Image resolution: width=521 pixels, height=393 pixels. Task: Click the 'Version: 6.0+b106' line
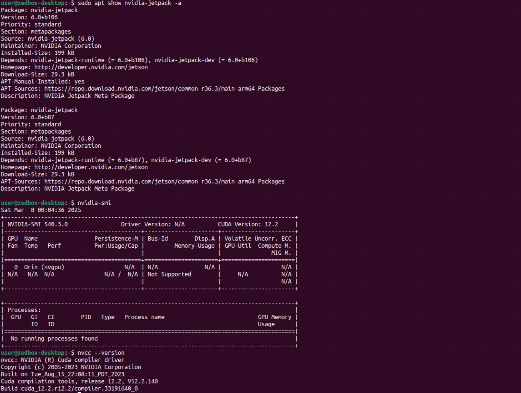pyautogui.click(x=29, y=17)
